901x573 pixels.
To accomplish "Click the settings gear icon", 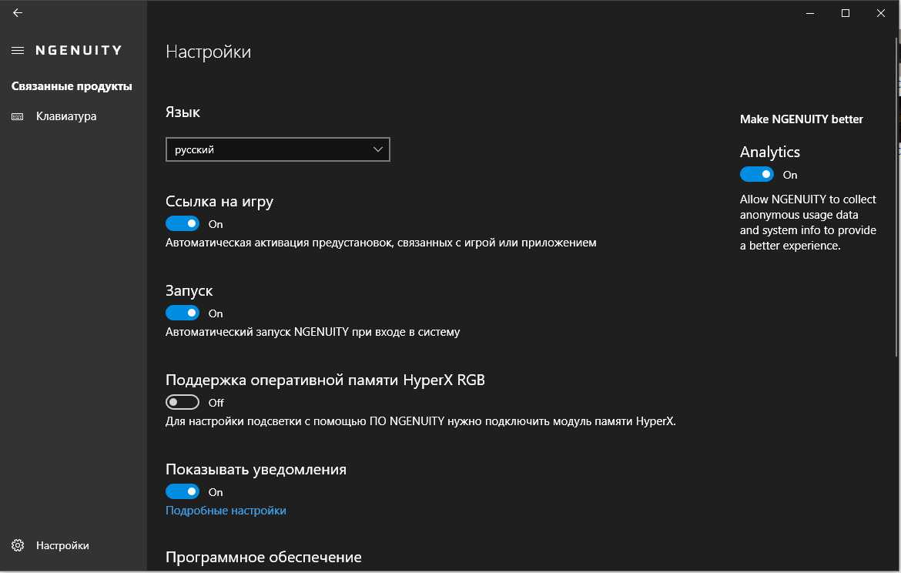I will [18, 545].
